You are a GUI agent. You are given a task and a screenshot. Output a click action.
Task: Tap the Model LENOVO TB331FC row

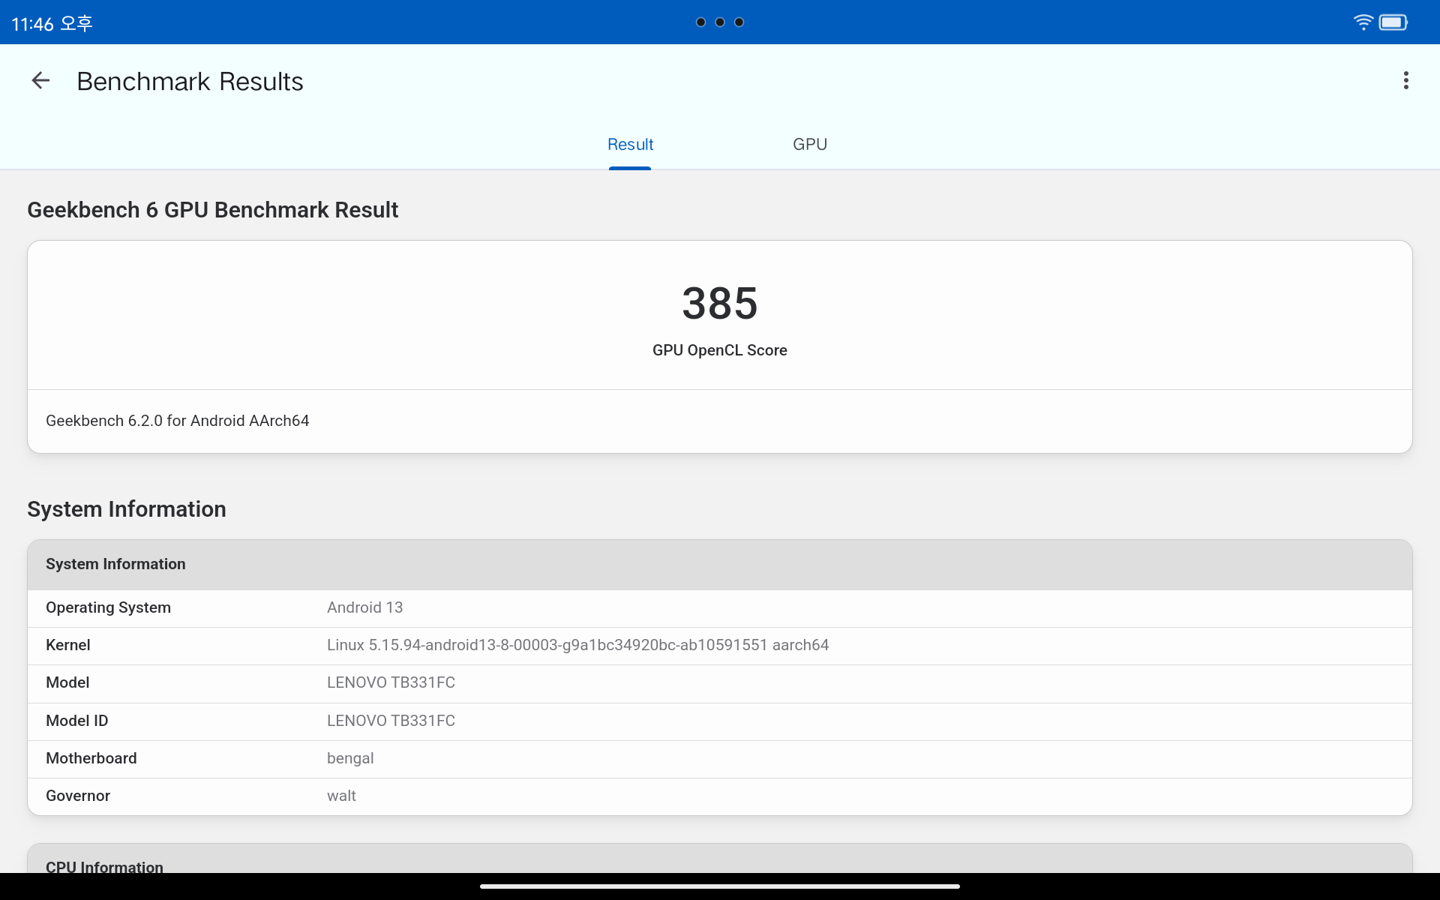coord(719,682)
